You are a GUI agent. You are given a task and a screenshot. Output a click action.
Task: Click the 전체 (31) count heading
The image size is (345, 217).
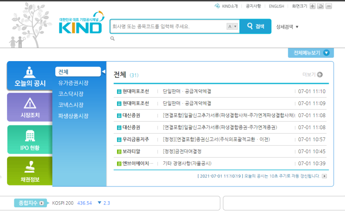[126, 75]
